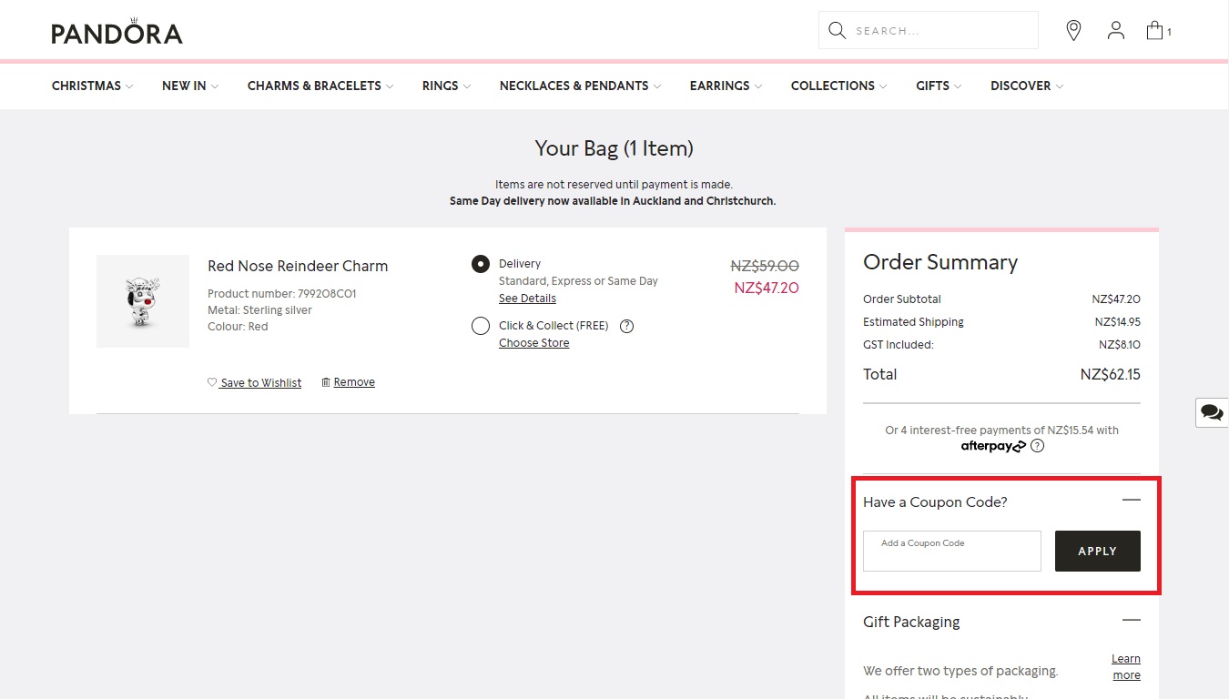The width and height of the screenshot is (1229, 699).
Task: Select the Click & Collect radio option
Action: click(x=481, y=326)
